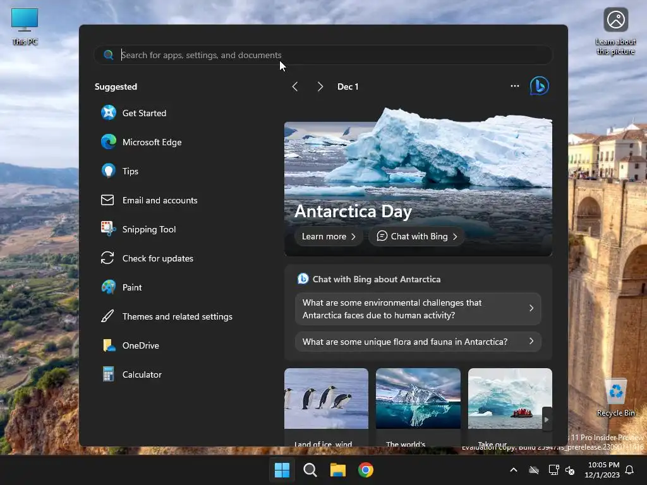Open unique flora and fauna question
This screenshot has height=485, width=647.
click(x=418, y=342)
